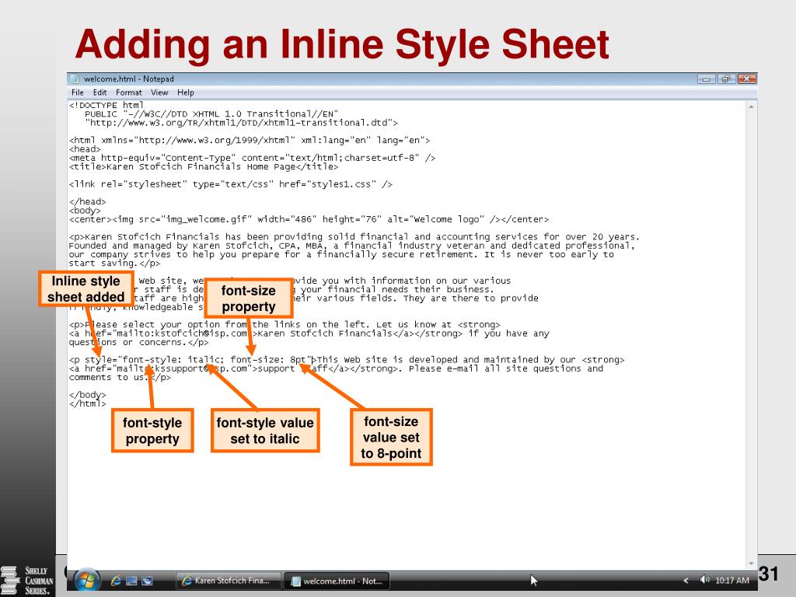The height and width of the screenshot is (597, 796).
Task: Click the <!DOCTYPE html line
Action: 106,105
